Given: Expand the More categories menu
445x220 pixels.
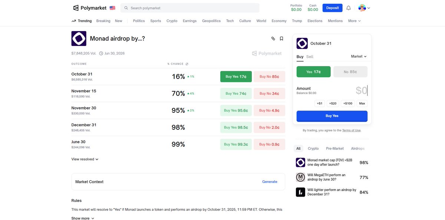Looking at the screenshot, I should [x=354, y=21].
